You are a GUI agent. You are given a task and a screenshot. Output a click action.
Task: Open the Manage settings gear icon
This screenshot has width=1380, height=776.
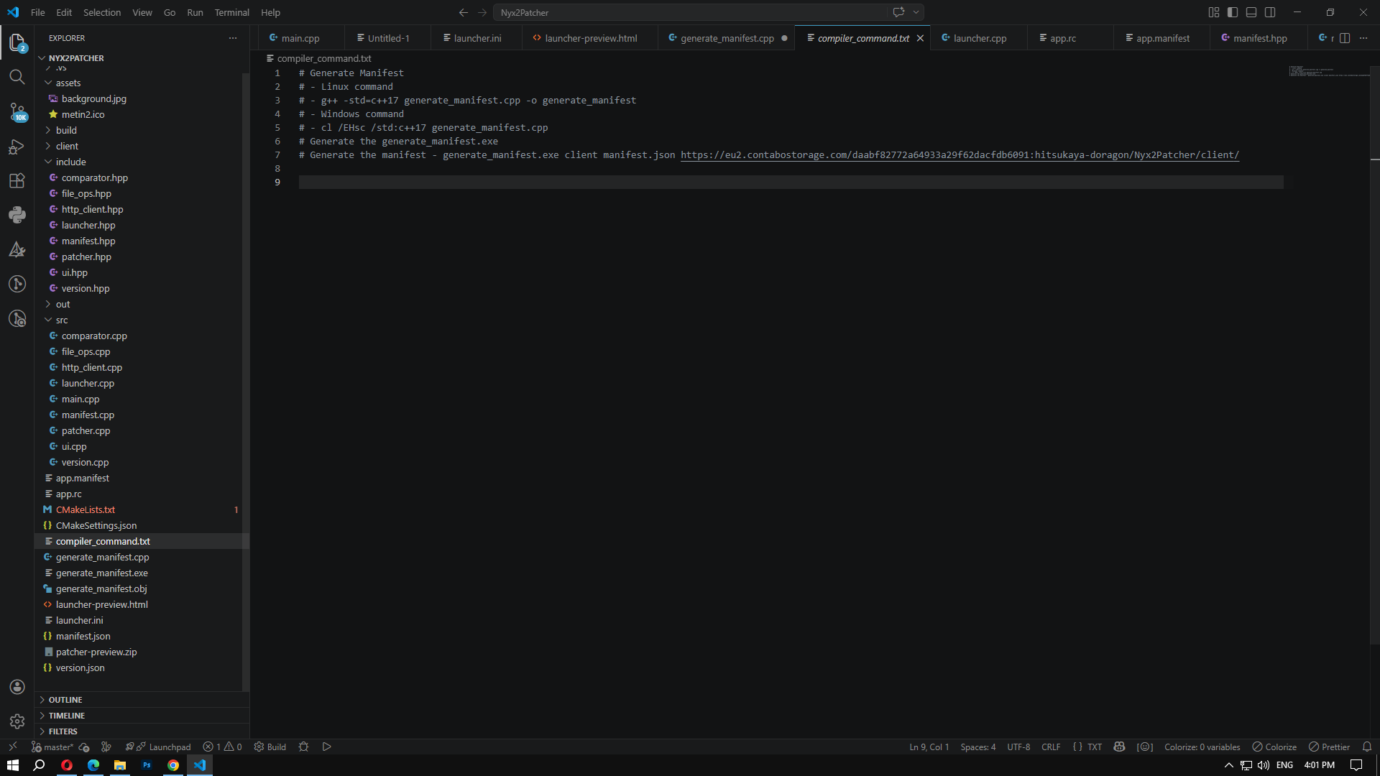(17, 721)
